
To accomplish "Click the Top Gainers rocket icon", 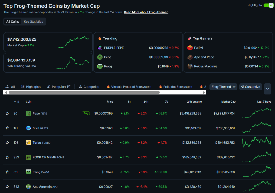I will [190, 38].
